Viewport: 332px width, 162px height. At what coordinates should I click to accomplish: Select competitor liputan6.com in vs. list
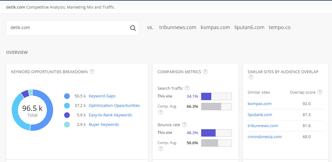pyautogui.click(x=249, y=28)
